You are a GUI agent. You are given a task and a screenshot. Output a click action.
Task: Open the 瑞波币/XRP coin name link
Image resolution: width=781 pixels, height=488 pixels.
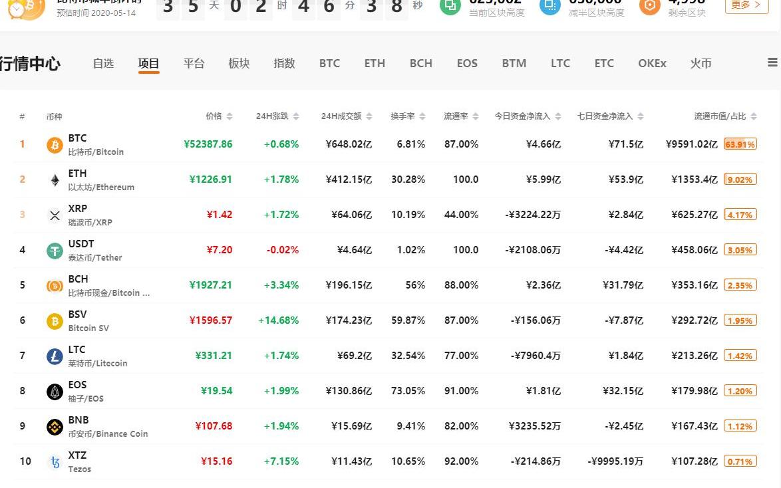point(90,223)
